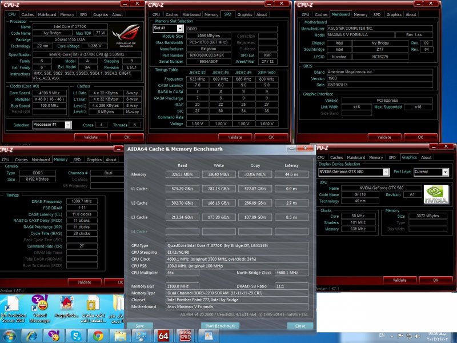The width and height of the screenshot is (457, 343).
Task: Expand the Processor #1 selection dropdown
Action: [x=67, y=125]
